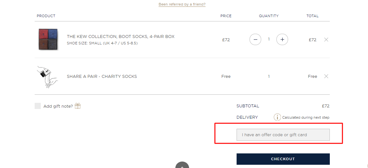The height and width of the screenshot is (168, 368).
Task: Open The Kew Collection boot socks product title
Action: (x=121, y=36)
